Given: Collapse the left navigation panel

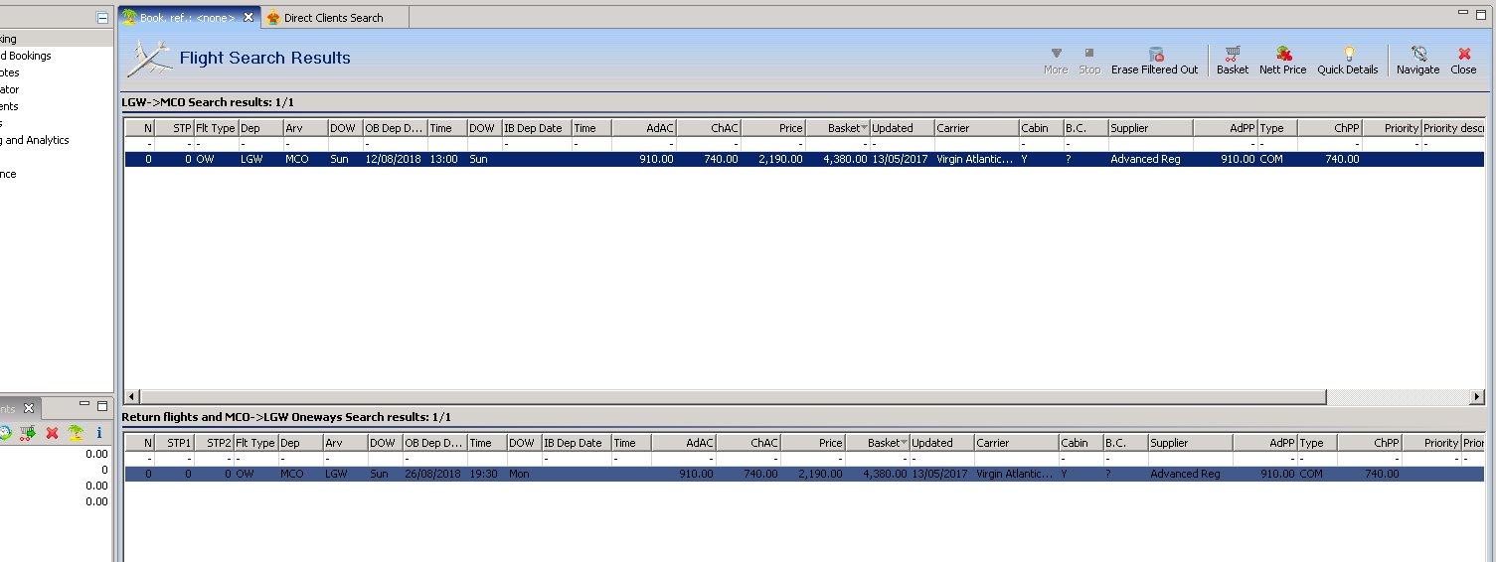Looking at the screenshot, I should (x=102, y=18).
